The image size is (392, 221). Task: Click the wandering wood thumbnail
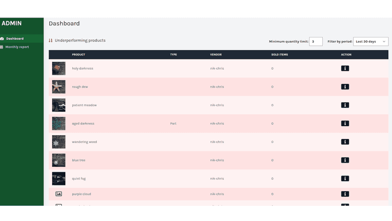[x=59, y=142]
